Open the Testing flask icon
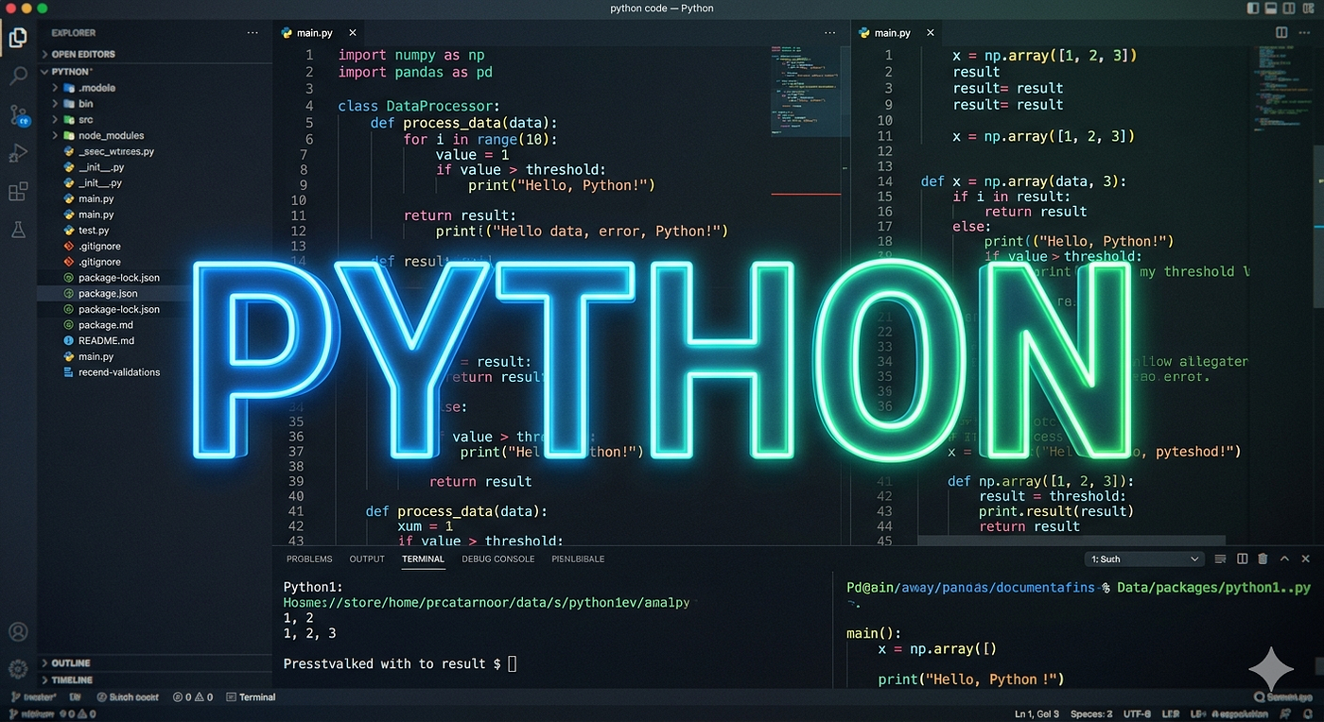1324x722 pixels. [x=18, y=230]
